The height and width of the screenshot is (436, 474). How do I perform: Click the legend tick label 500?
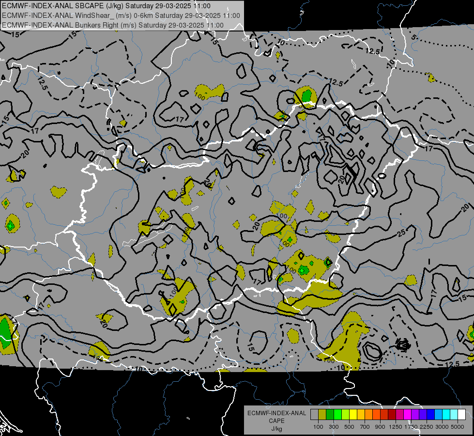click(349, 427)
